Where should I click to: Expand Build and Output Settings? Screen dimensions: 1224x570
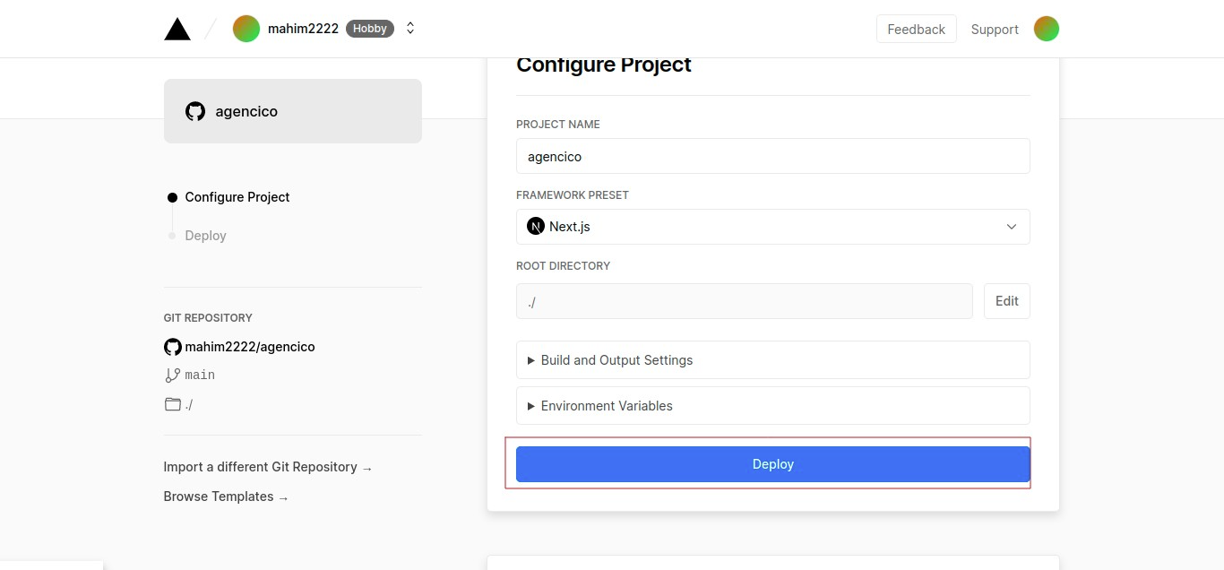pos(773,360)
